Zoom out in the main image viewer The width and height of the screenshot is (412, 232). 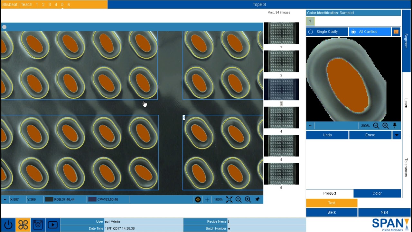pos(239,199)
